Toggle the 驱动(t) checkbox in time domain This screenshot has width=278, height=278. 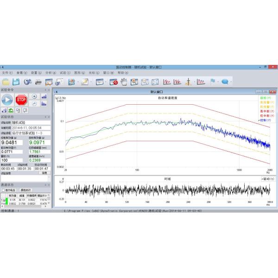pyautogui.click(x=262, y=178)
